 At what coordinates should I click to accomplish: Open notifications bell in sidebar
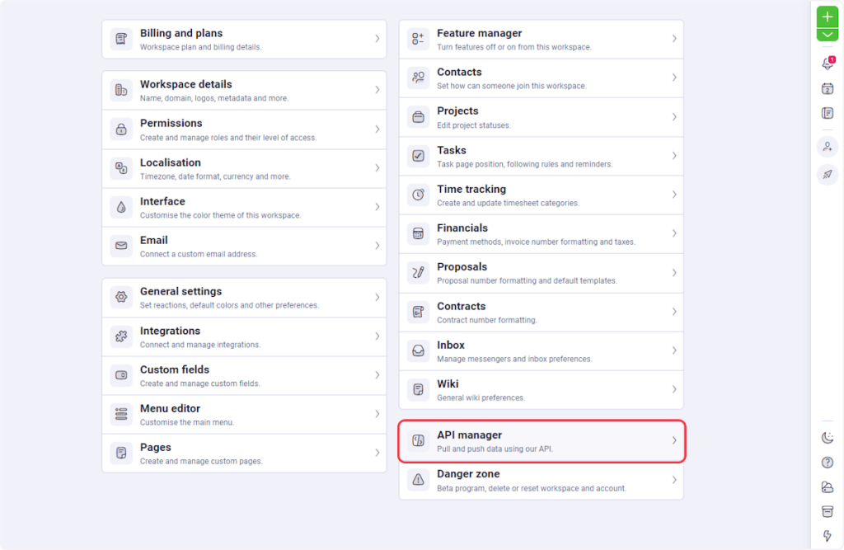pos(828,64)
